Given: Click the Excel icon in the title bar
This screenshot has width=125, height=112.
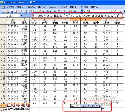Looking at the screenshot, I should point(2,2).
